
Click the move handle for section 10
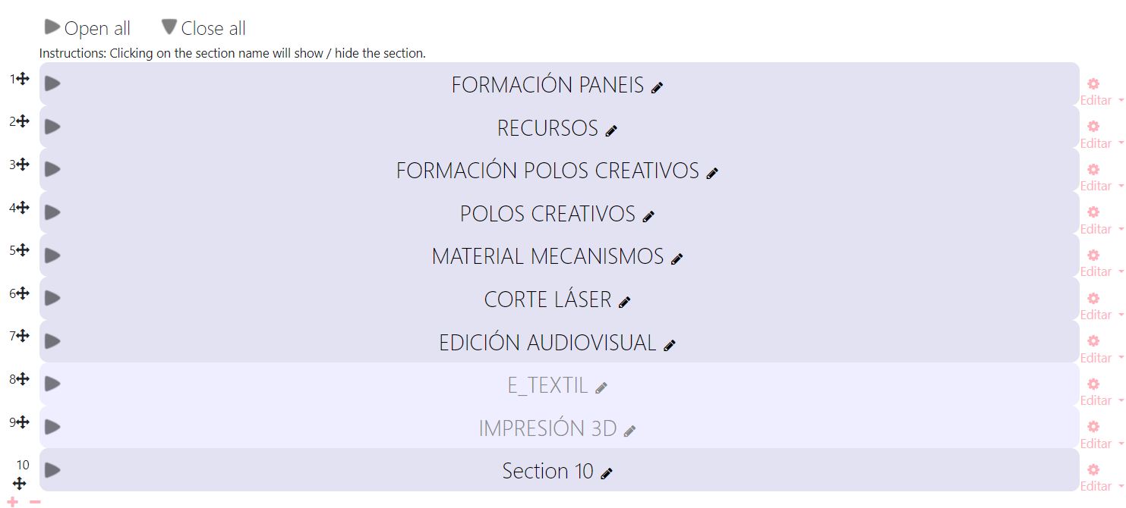[x=20, y=483]
